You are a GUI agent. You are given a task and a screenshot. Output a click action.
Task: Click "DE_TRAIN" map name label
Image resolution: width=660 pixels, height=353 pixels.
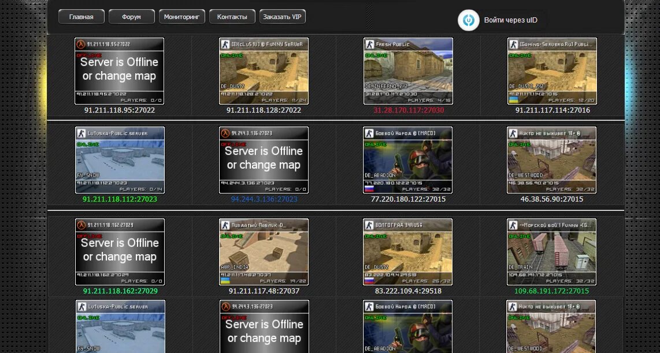[521, 267]
